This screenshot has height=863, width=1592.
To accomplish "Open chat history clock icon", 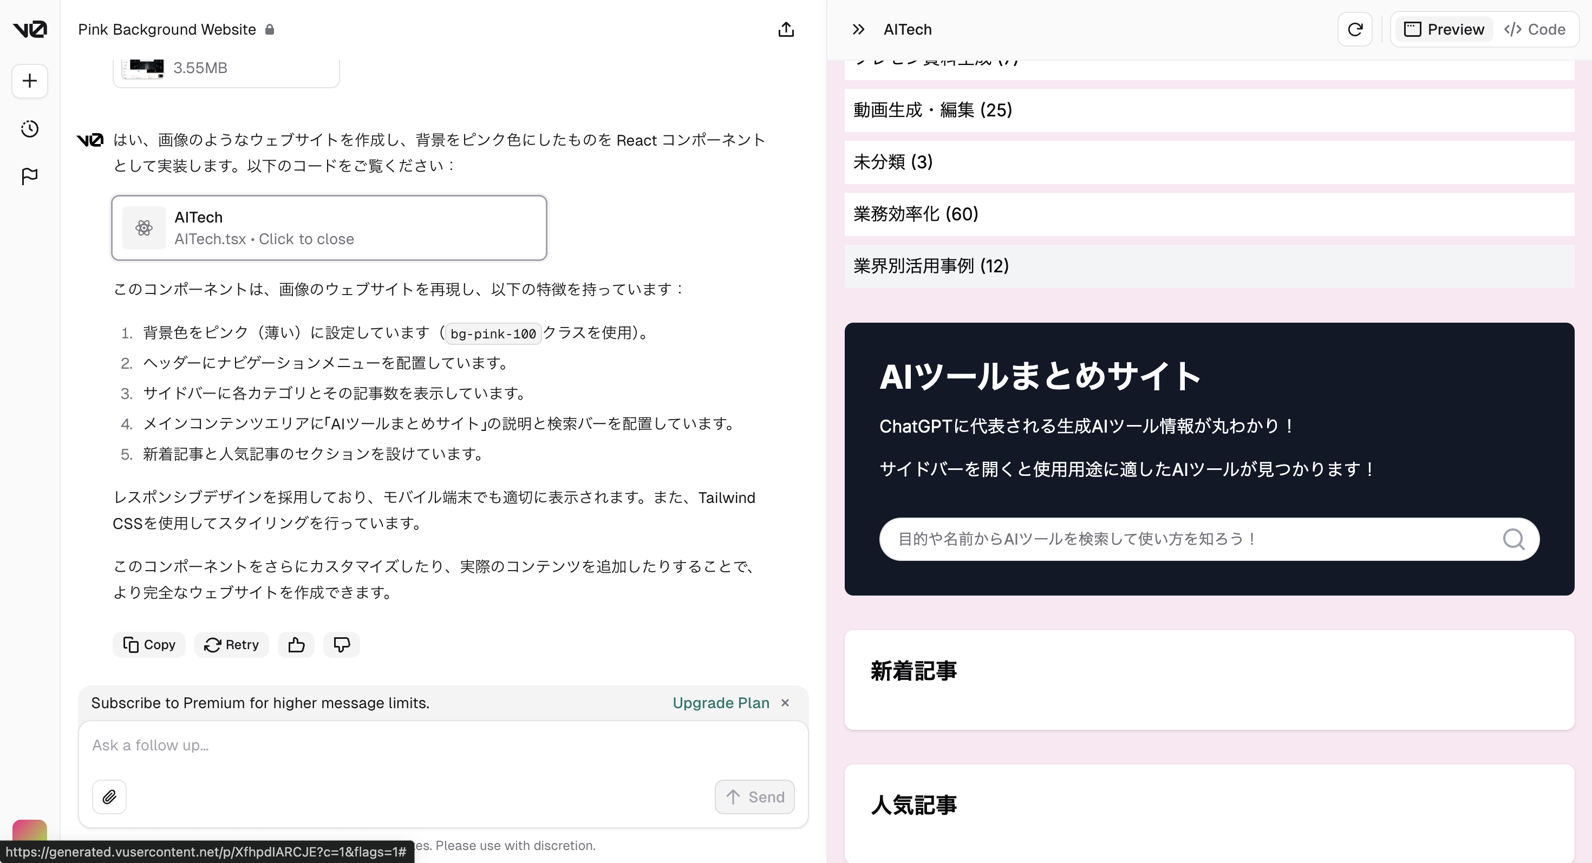I will [x=30, y=128].
